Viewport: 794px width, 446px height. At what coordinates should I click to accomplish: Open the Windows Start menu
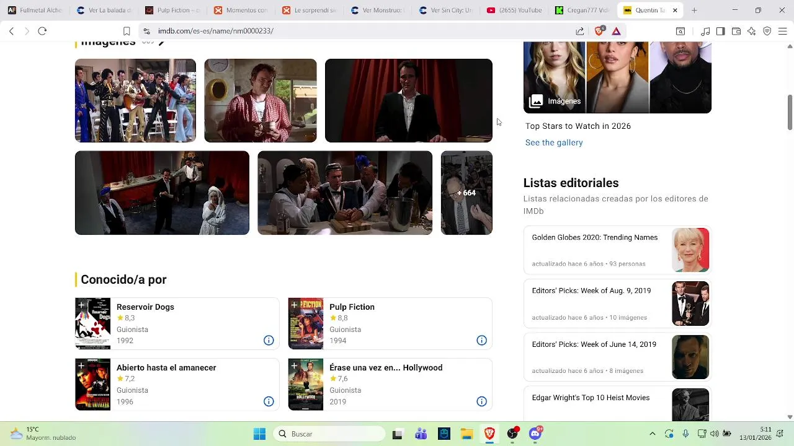tap(259, 434)
